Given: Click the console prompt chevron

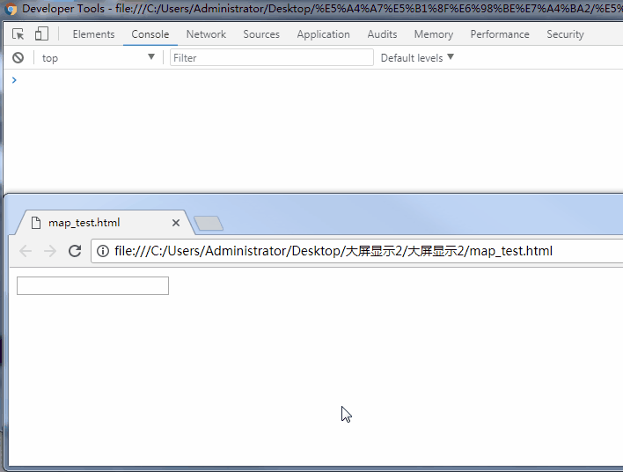Looking at the screenshot, I should 14,80.
